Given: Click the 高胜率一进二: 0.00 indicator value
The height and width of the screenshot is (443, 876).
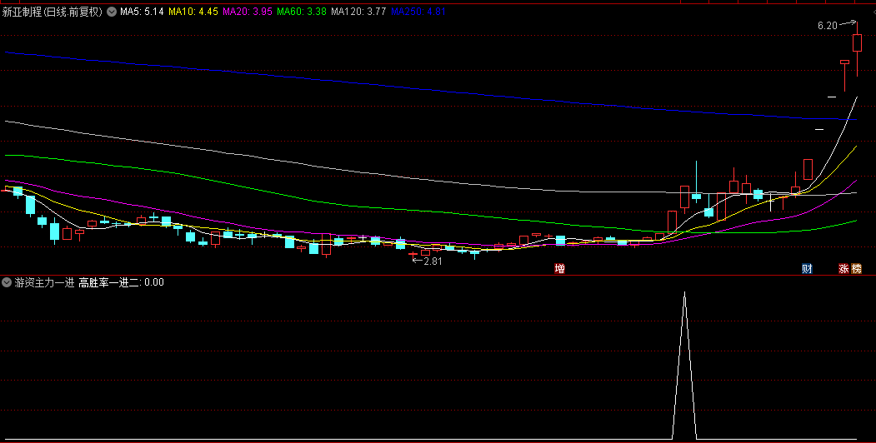Looking at the screenshot, I should (121, 282).
